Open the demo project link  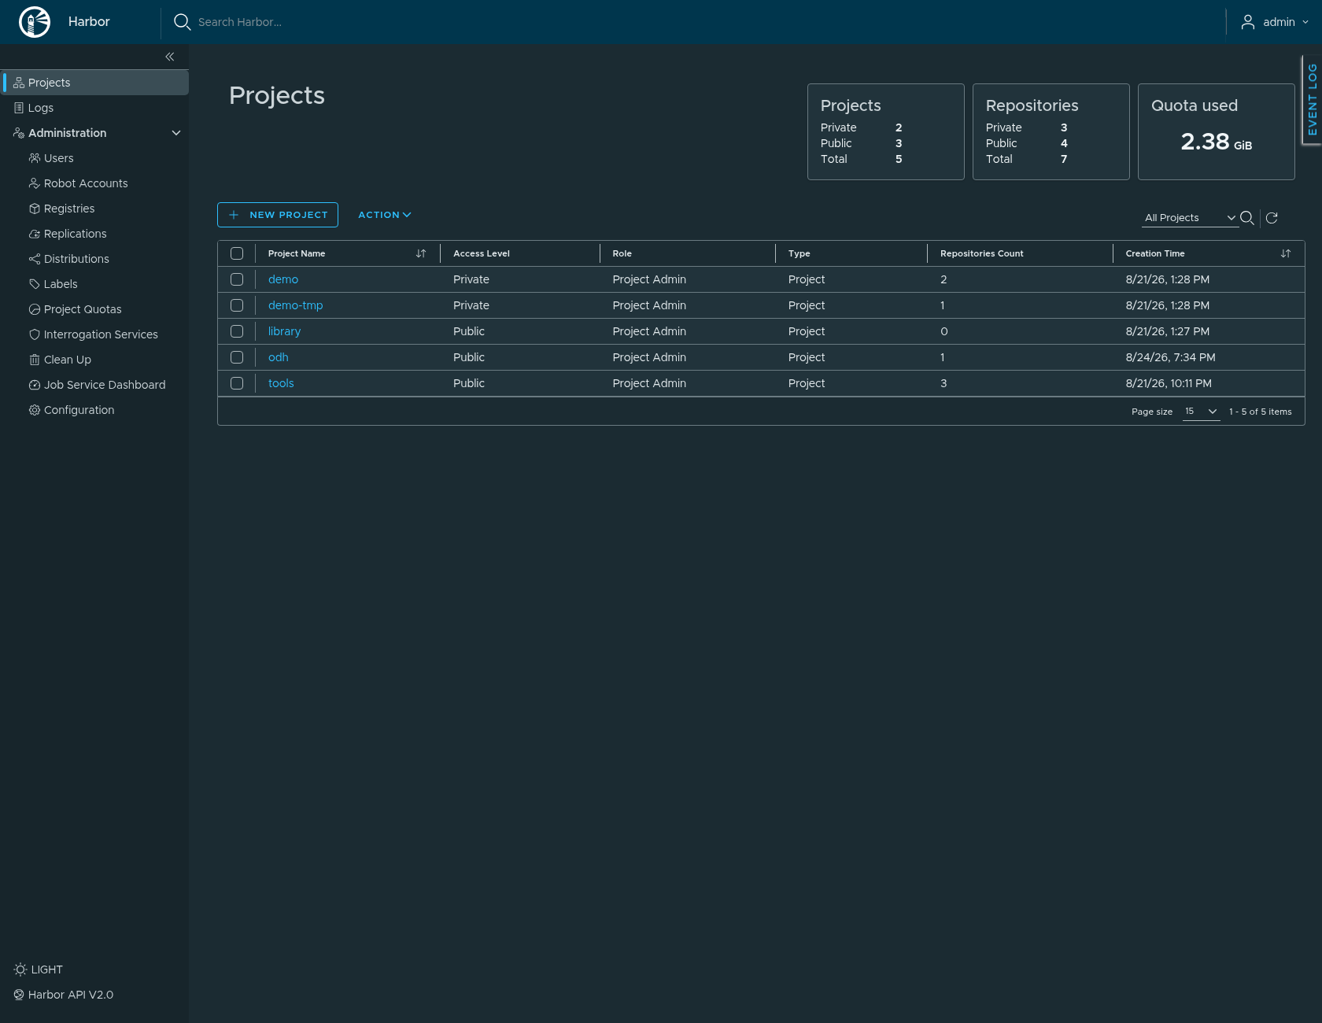[283, 279]
